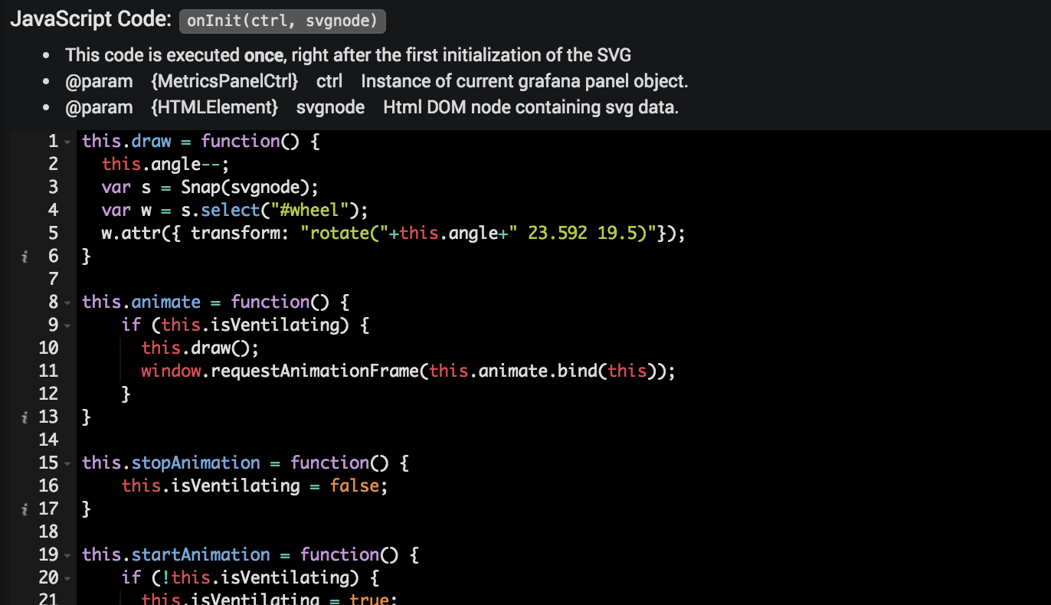Click 'Instance of current grafana panel object.' text

[525, 81]
